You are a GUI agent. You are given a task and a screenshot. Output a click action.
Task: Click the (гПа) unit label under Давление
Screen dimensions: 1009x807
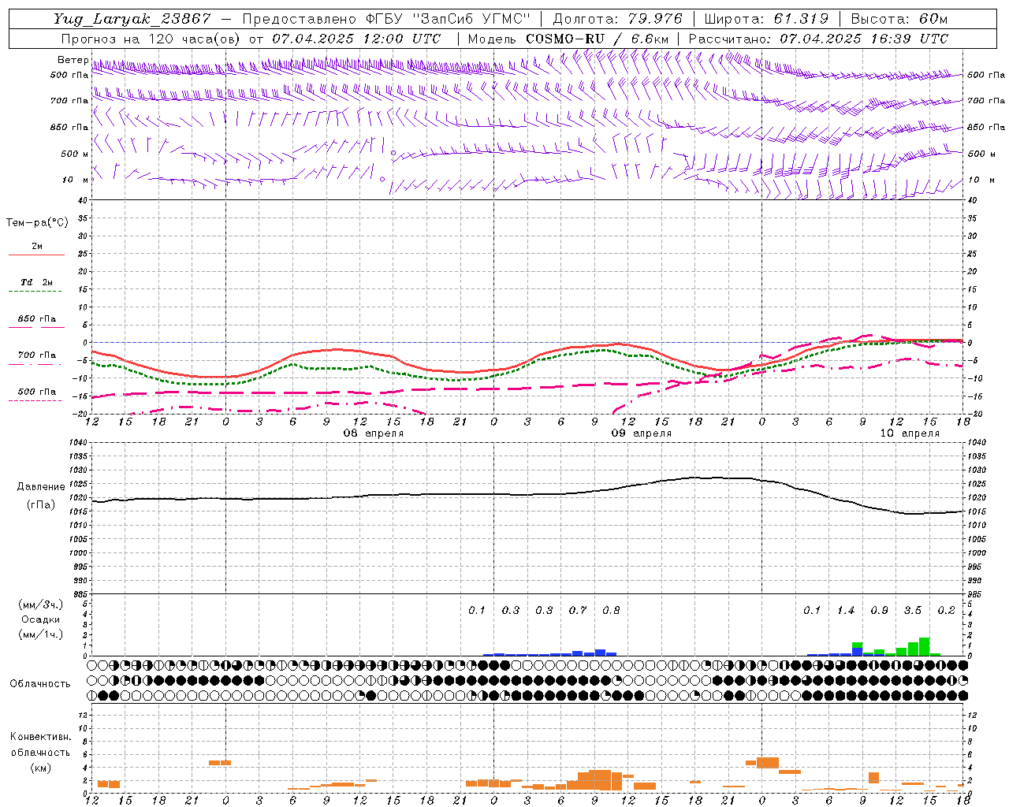[41, 505]
